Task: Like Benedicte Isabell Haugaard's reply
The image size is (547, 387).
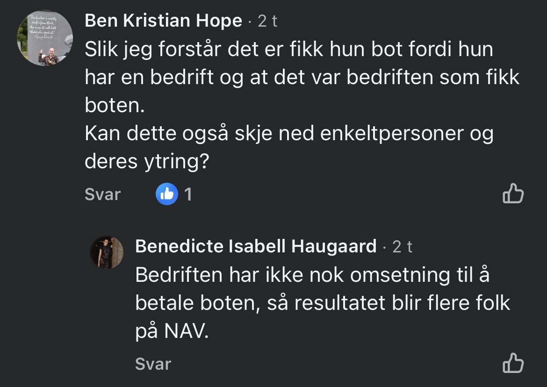Action: click(512, 363)
